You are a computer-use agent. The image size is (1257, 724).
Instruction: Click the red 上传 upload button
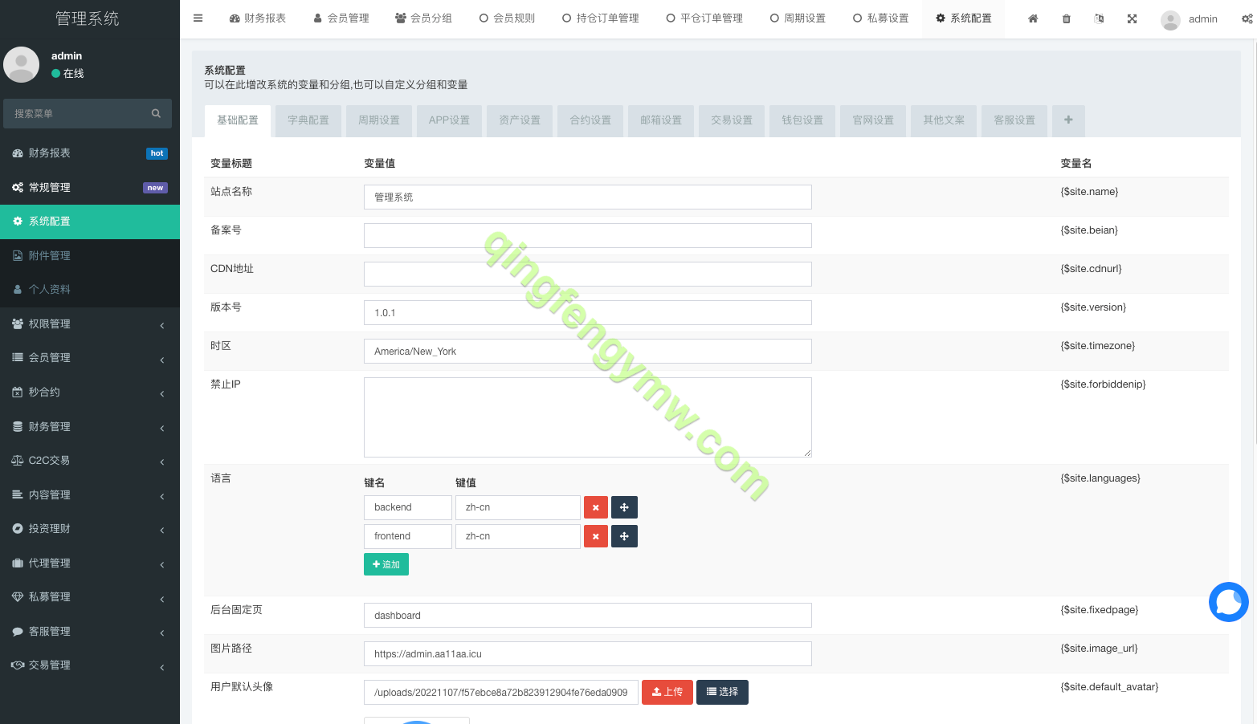point(667,692)
